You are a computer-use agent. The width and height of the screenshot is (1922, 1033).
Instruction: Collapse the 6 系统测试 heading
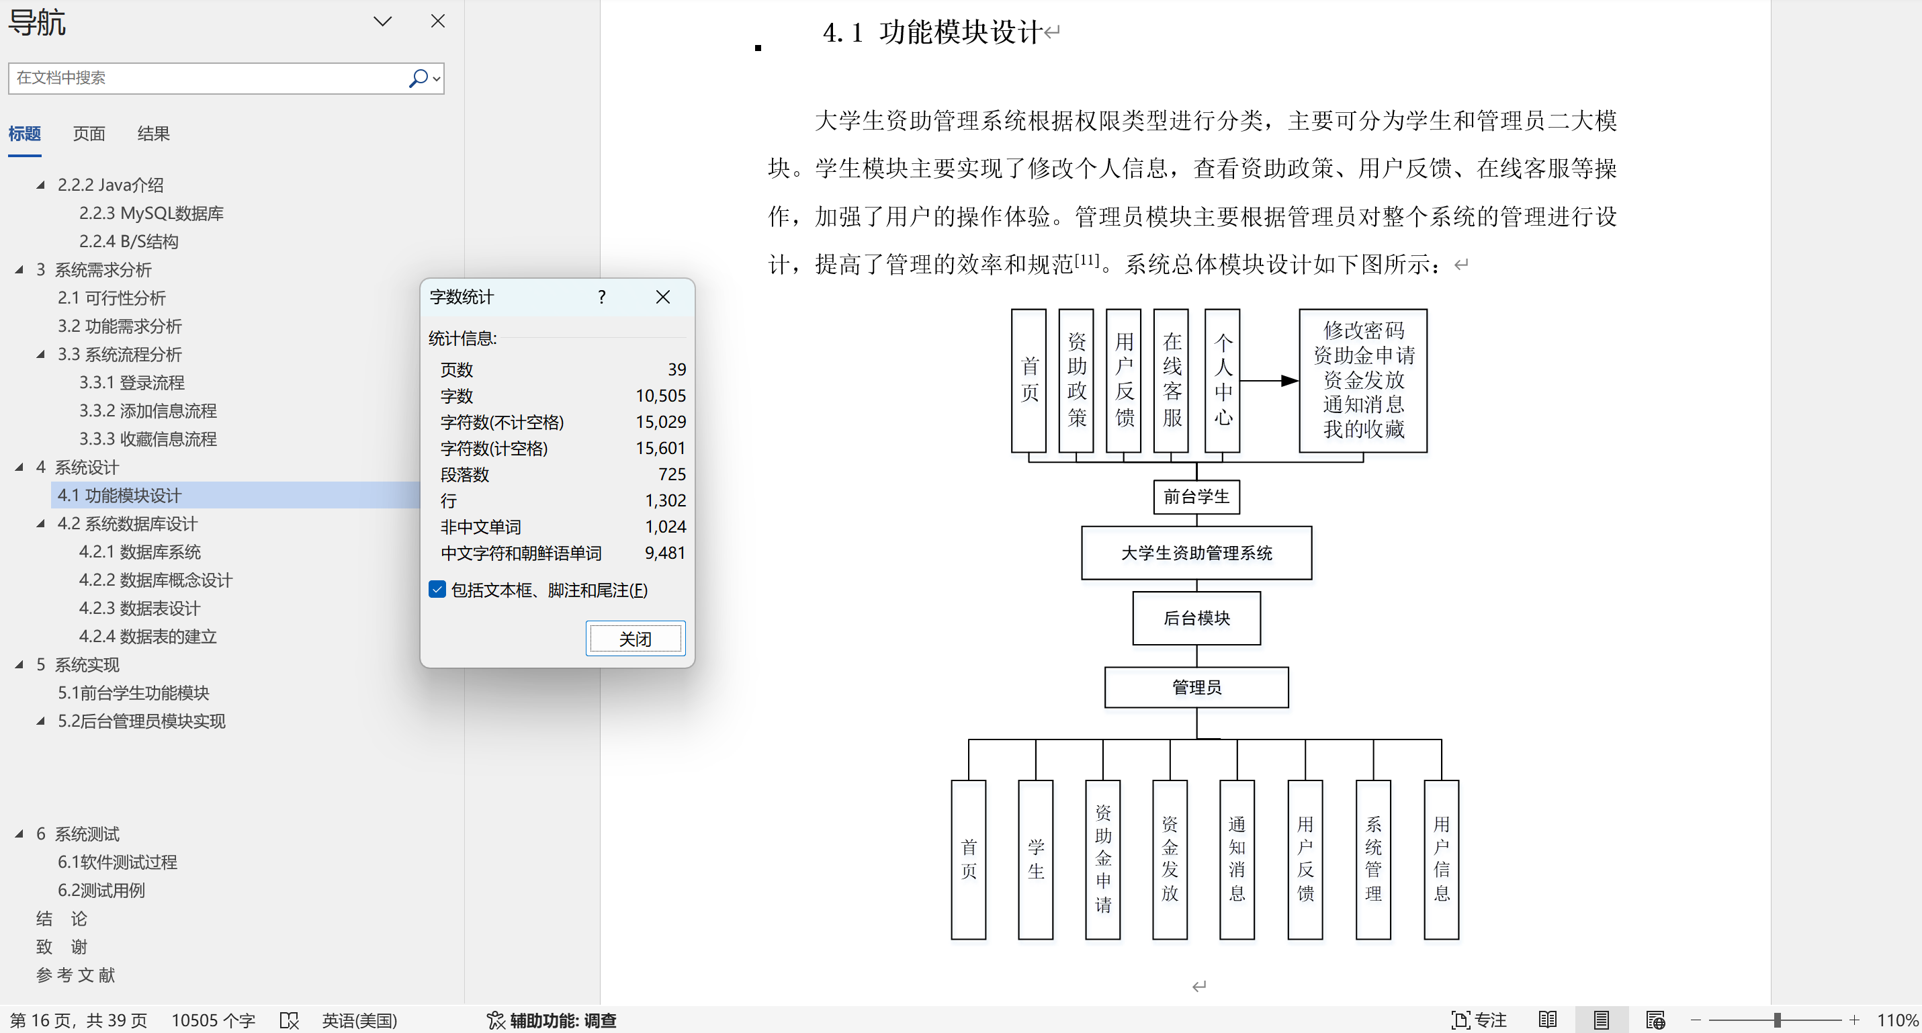(19, 834)
